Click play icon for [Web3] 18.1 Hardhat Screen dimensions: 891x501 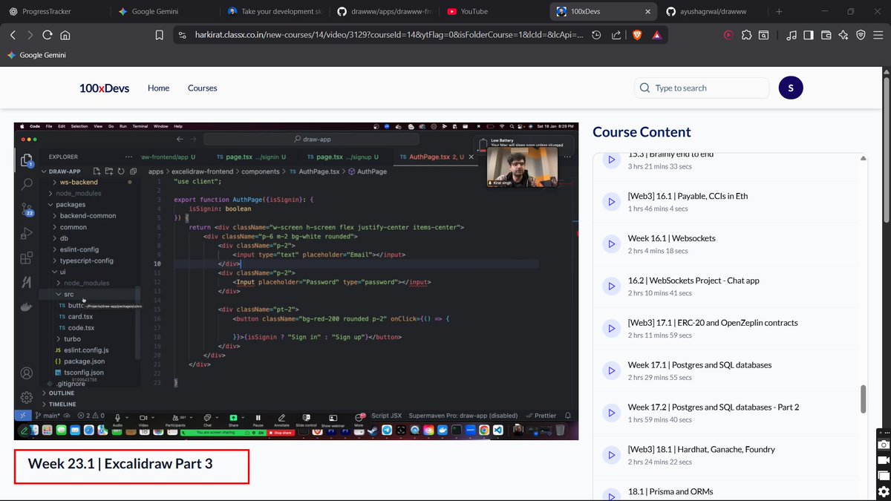(611, 455)
